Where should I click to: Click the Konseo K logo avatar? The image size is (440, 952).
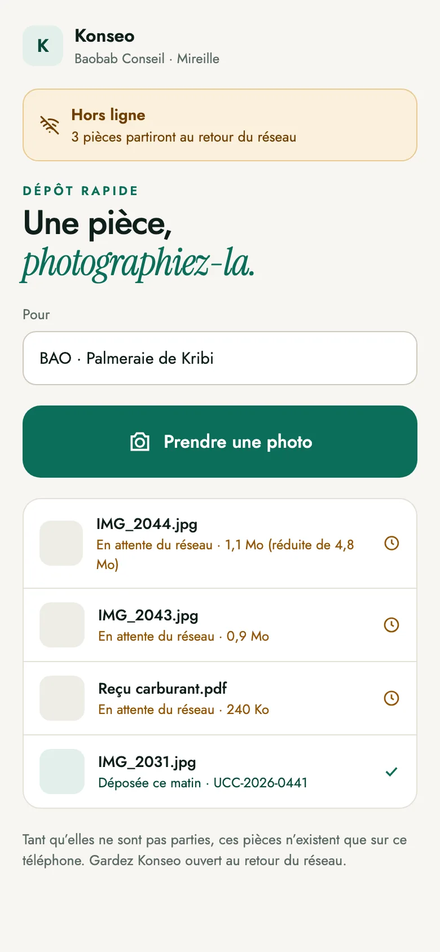coord(43,46)
